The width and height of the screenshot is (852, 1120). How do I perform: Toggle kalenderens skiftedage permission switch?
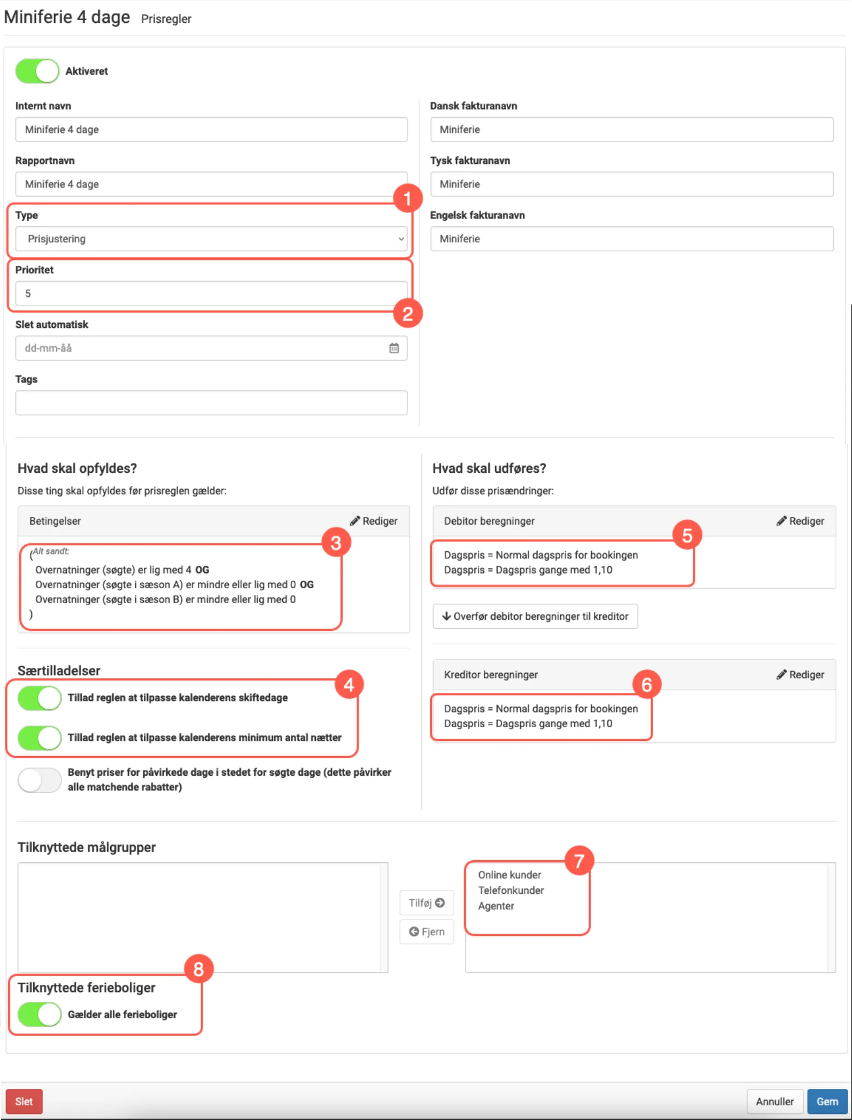40,698
